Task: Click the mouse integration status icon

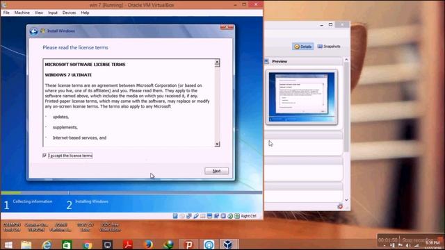Action: coord(230,216)
